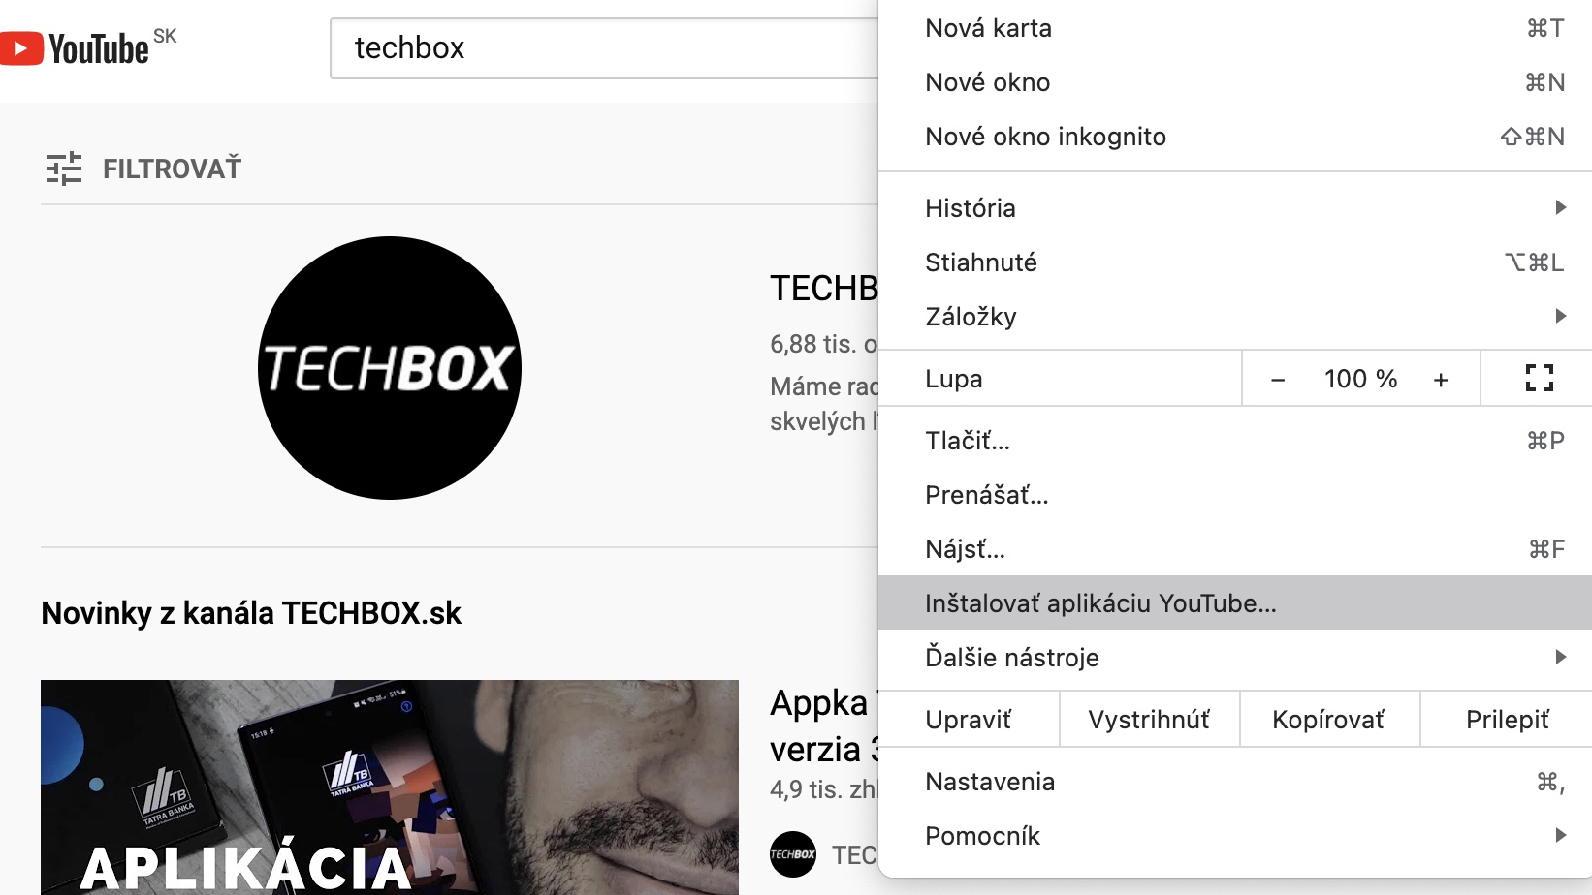Open the APLIKÁCIA video thumbnail

click(x=390, y=787)
